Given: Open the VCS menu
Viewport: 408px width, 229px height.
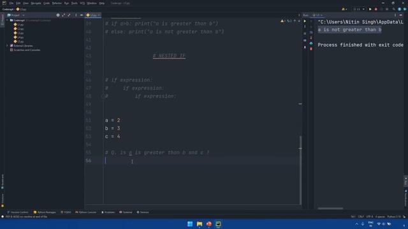Looking at the screenshot, I should 82,3.
